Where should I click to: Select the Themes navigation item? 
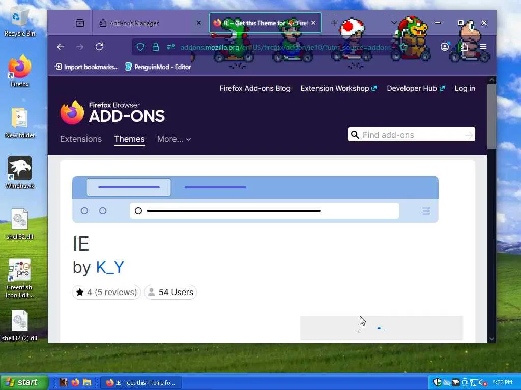[129, 139]
